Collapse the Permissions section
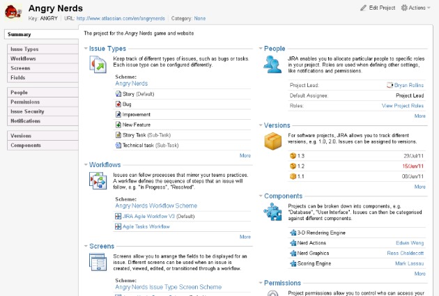The height and width of the screenshot is (296, 439). pos(261,283)
